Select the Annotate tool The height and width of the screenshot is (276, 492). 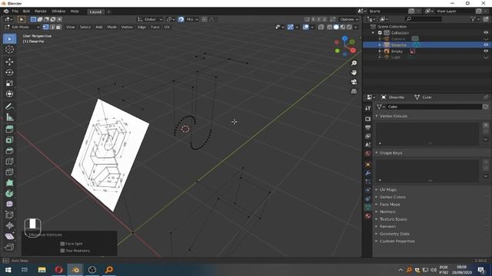tap(9, 107)
